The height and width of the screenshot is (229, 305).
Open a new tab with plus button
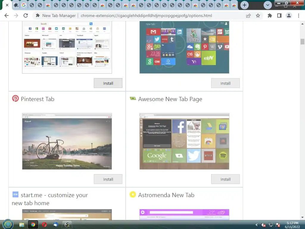coord(245,5)
